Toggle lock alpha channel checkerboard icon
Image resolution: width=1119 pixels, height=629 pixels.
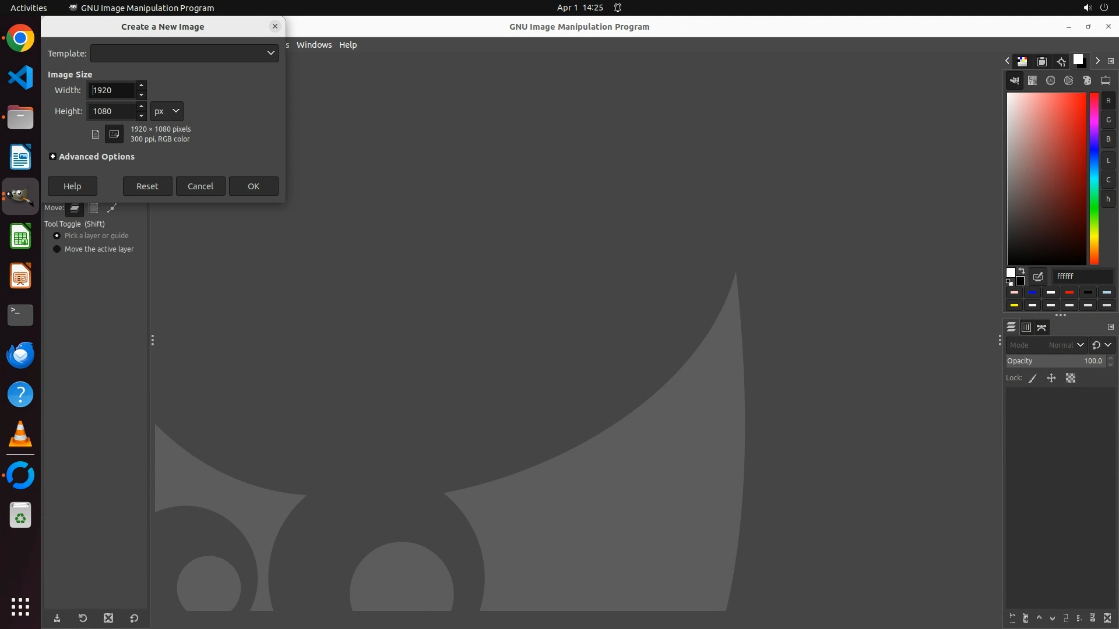coord(1071,379)
